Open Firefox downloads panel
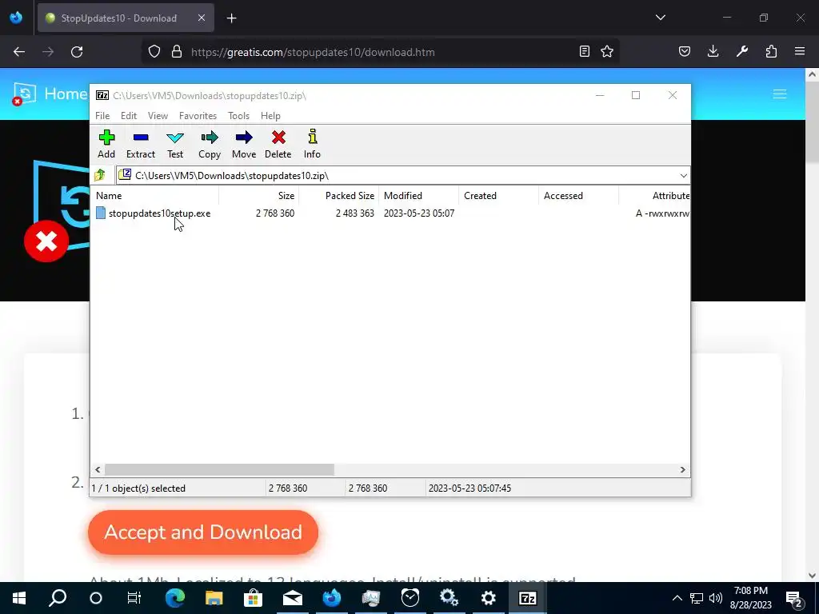Screen dimensions: 819x614 pyautogui.click(x=713, y=51)
